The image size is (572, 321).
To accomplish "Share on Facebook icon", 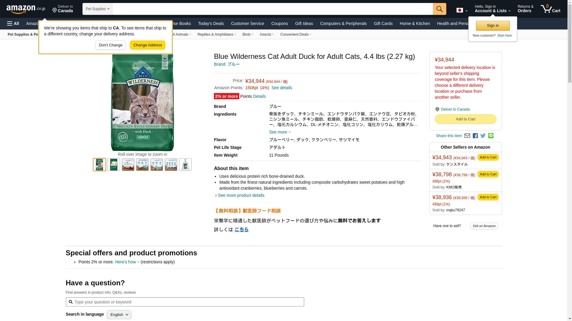I will pyautogui.click(x=475, y=136).
